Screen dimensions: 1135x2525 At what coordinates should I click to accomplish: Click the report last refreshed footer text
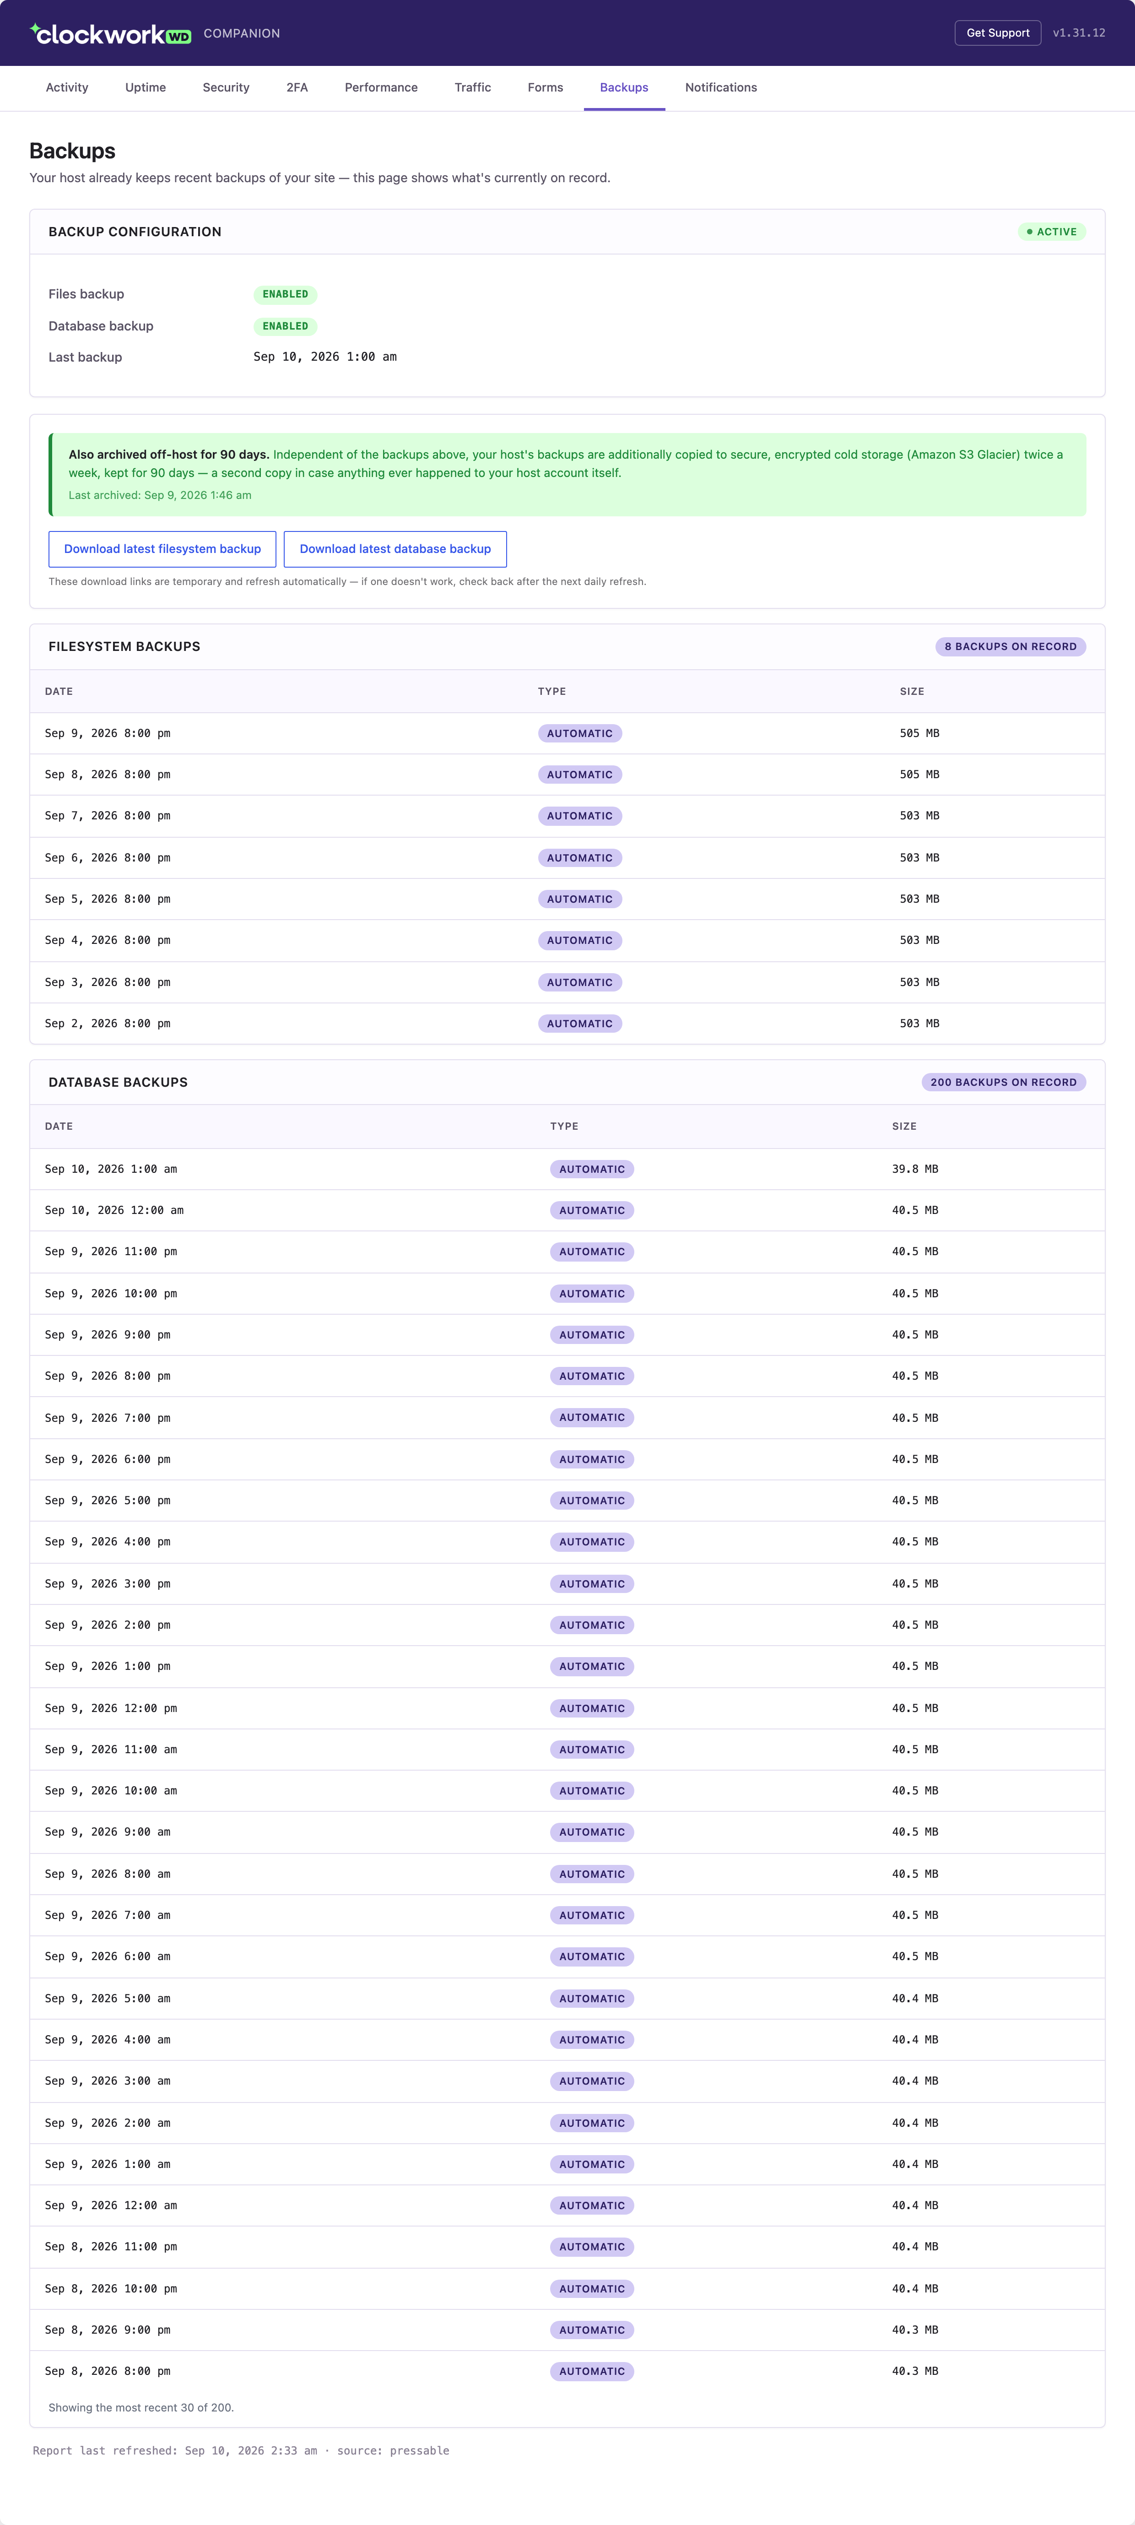(241, 2450)
